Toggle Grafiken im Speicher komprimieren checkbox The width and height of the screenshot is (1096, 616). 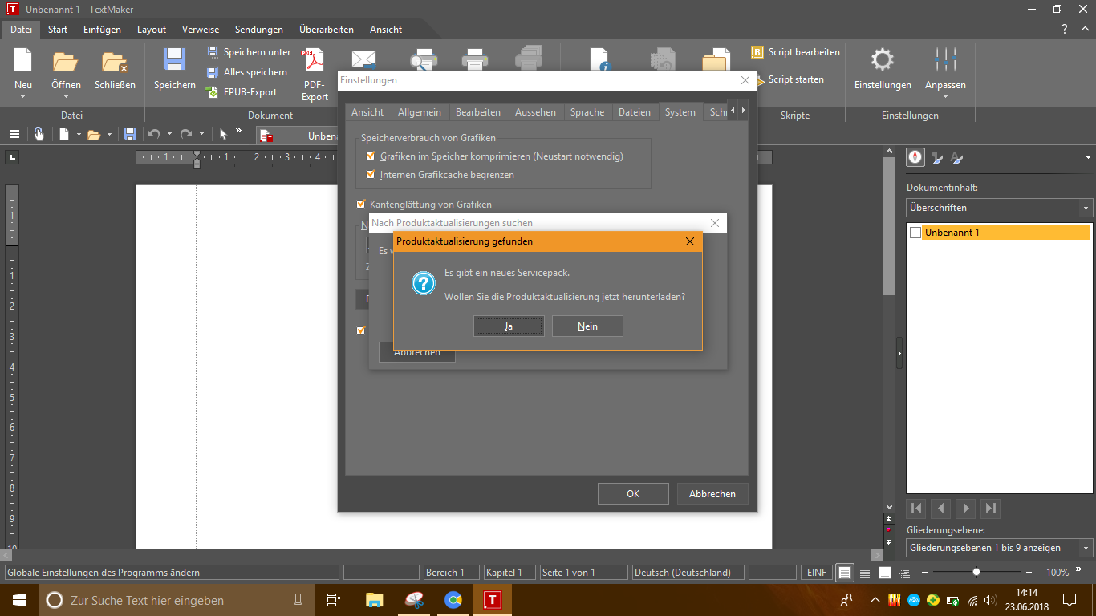coord(371,156)
